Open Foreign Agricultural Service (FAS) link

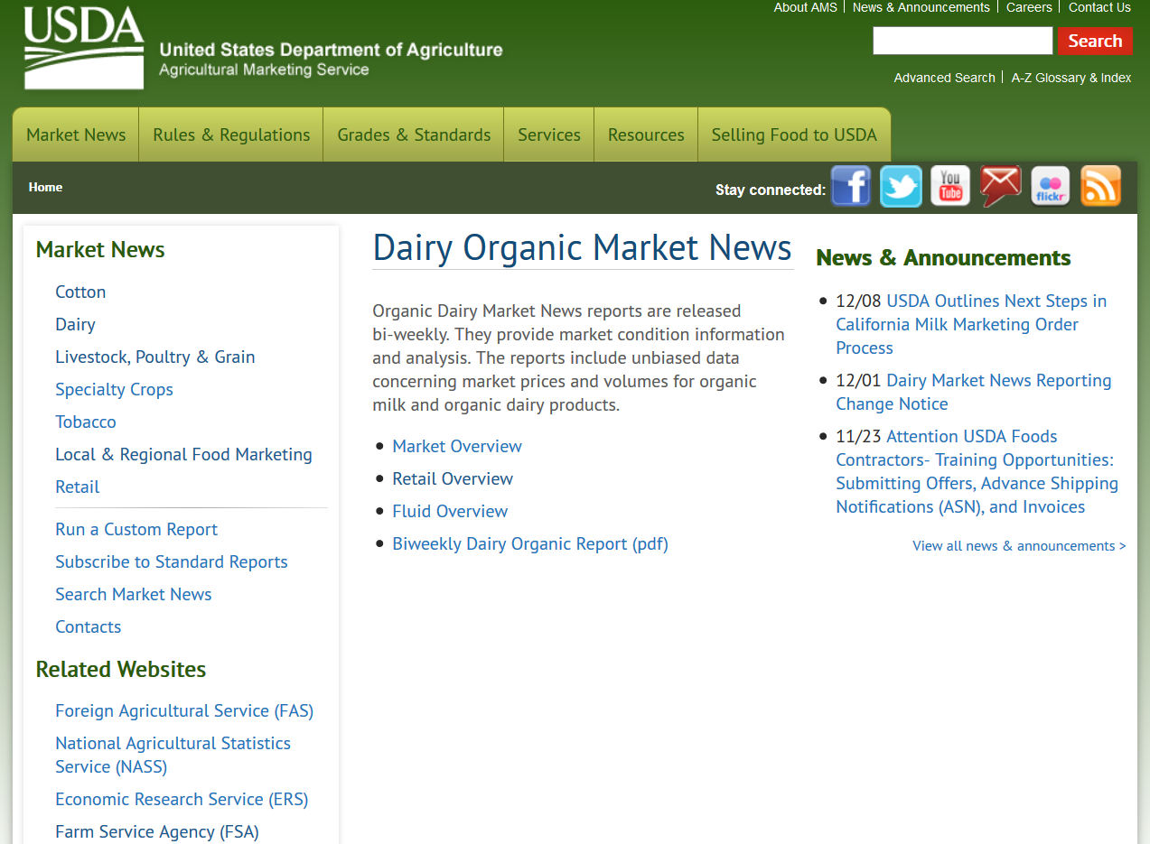click(184, 710)
